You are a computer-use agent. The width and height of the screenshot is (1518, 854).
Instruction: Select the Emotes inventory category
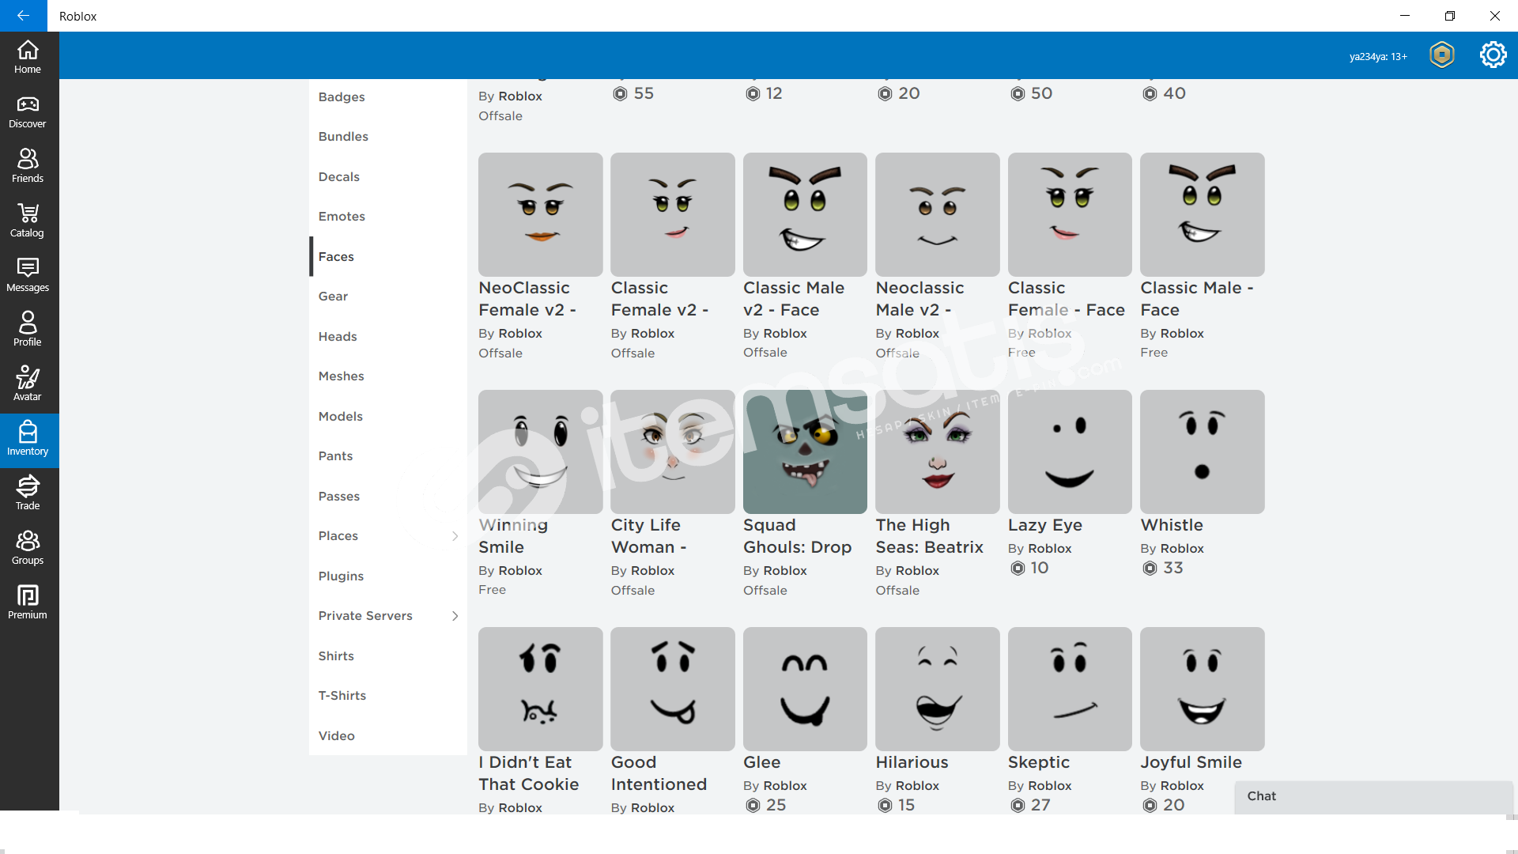[342, 217]
